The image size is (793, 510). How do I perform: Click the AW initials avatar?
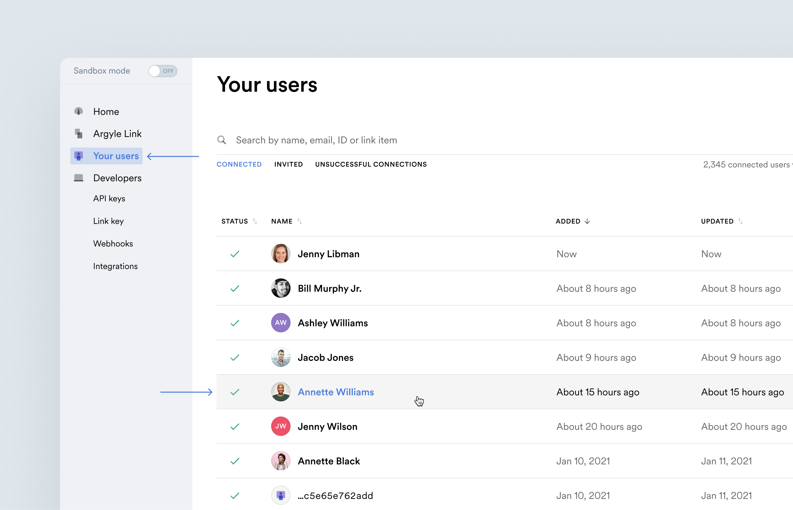[281, 323]
